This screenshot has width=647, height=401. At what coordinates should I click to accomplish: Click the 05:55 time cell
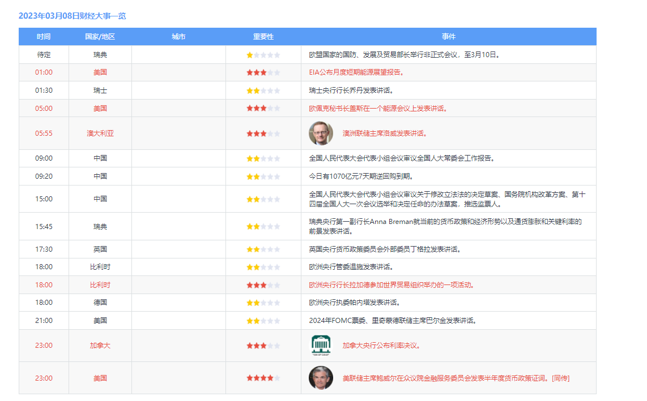pos(44,133)
